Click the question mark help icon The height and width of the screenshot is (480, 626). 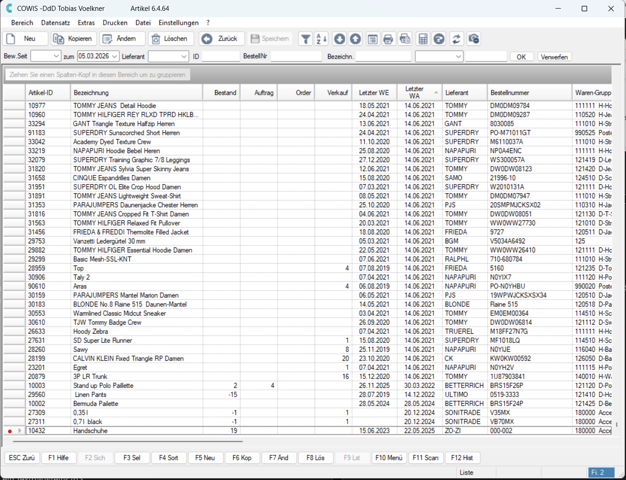pos(439,39)
